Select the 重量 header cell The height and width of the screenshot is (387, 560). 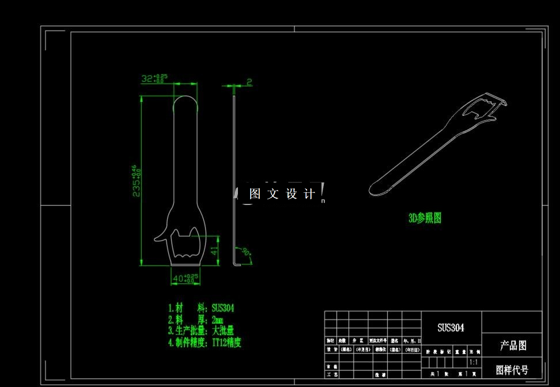461,352
